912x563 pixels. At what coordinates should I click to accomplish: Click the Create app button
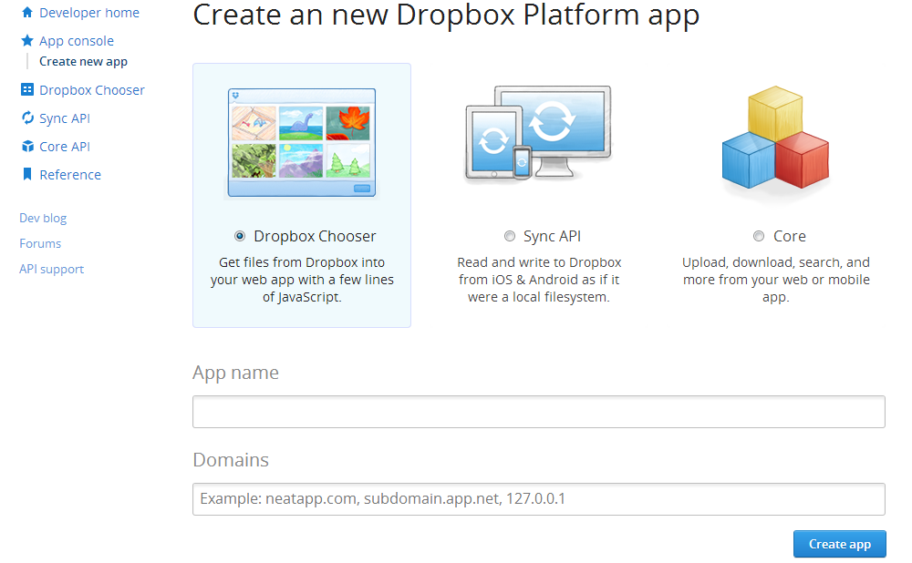pos(839,545)
